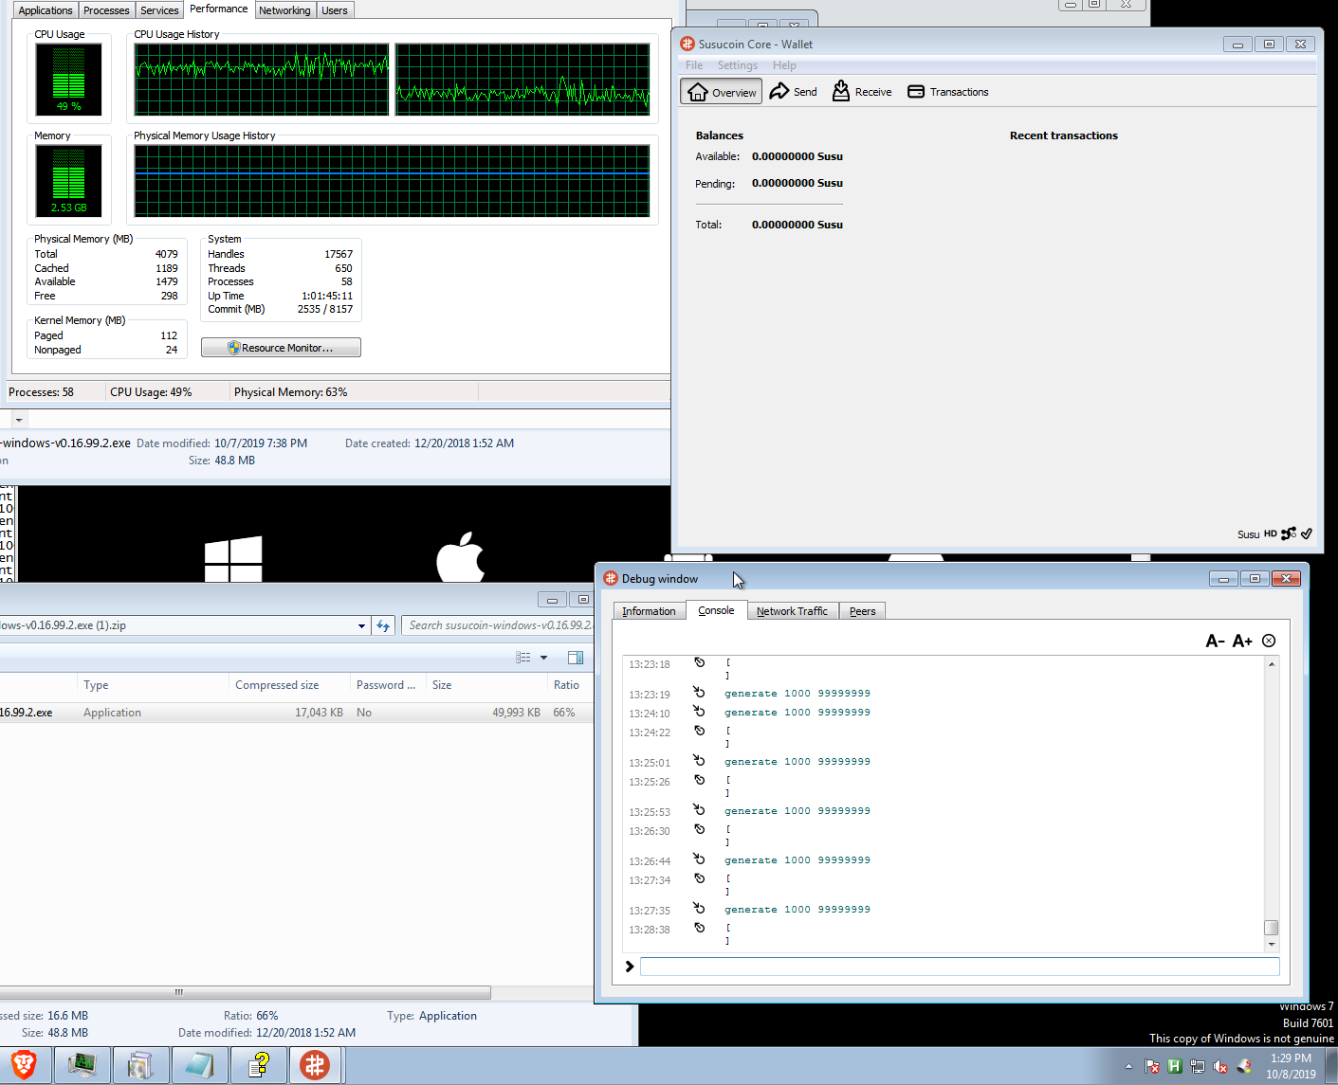Open the File menu in Susucoin wallet
The width and height of the screenshot is (1338, 1085).
click(x=694, y=65)
